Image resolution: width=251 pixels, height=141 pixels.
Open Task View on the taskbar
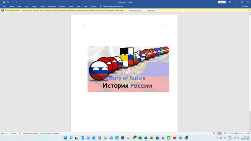76,138
